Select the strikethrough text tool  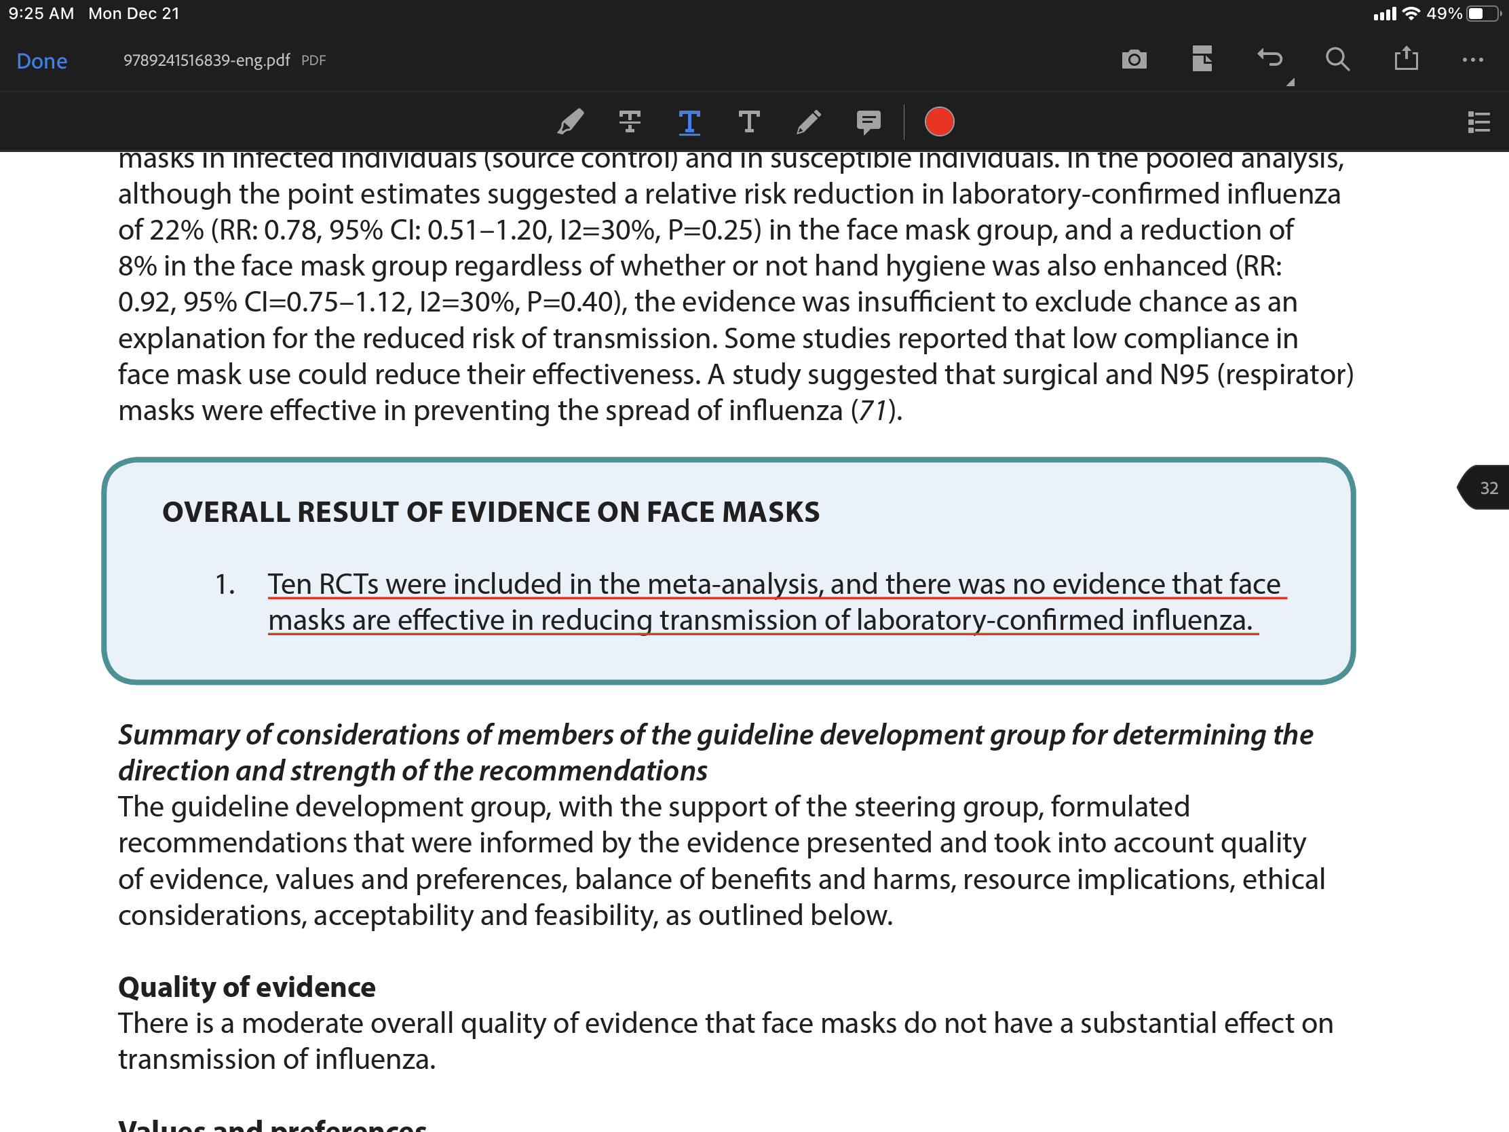click(630, 122)
